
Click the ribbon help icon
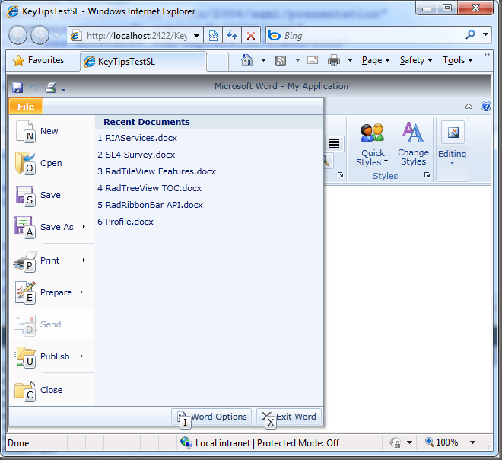click(486, 106)
